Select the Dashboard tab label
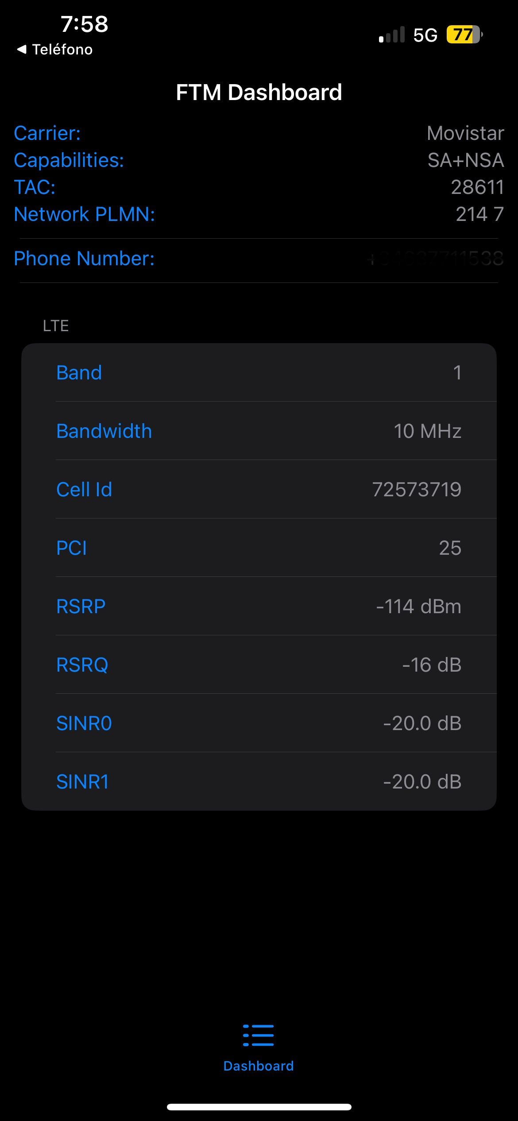 click(x=259, y=1066)
